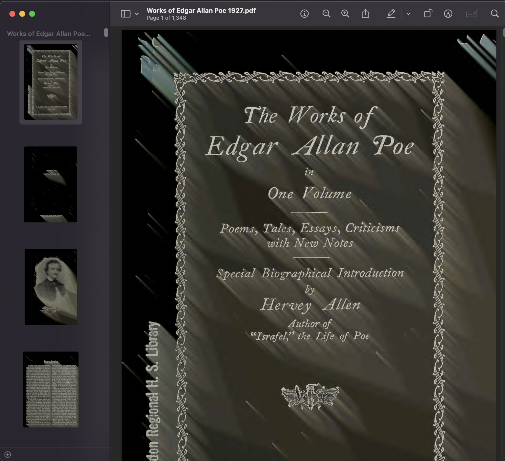Click the sidebar scrollbar handle

pos(106,33)
